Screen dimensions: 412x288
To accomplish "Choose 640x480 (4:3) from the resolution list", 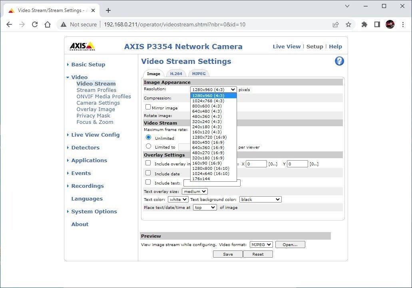I will pyautogui.click(x=213, y=111).
